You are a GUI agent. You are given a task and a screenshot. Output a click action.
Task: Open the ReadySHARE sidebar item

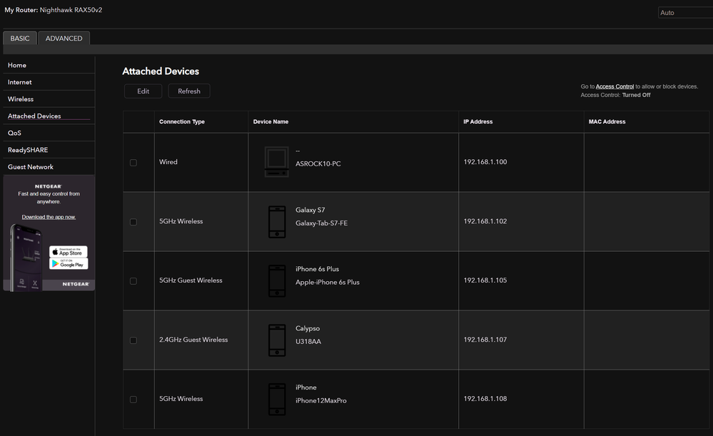pyautogui.click(x=28, y=150)
